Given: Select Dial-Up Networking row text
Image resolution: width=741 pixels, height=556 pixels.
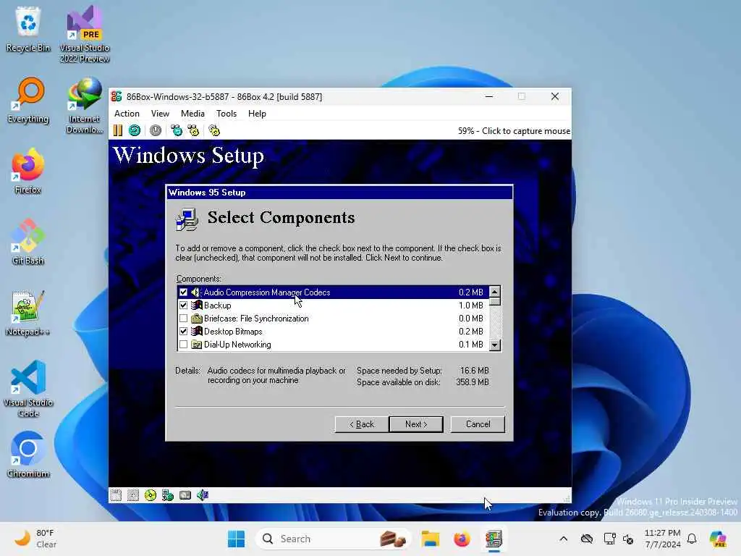Looking at the screenshot, I should coord(237,345).
